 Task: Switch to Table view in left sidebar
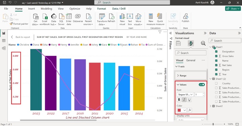tap(4, 41)
